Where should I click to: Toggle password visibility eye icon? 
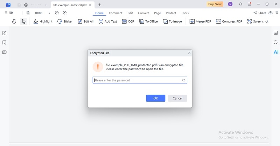click(x=183, y=80)
